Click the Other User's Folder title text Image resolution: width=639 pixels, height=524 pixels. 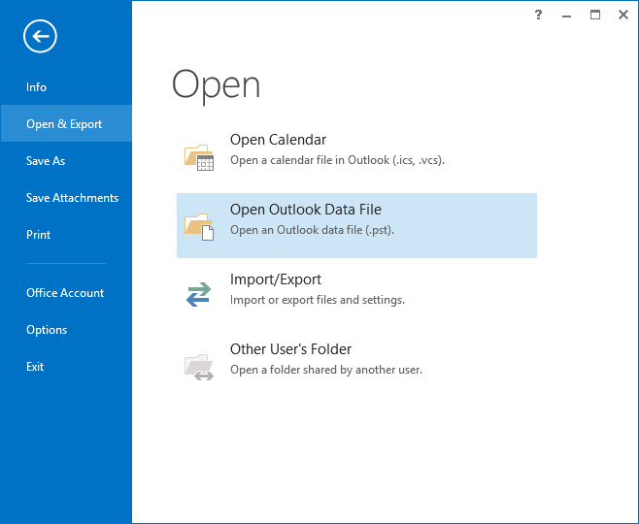pyautogui.click(x=290, y=349)
